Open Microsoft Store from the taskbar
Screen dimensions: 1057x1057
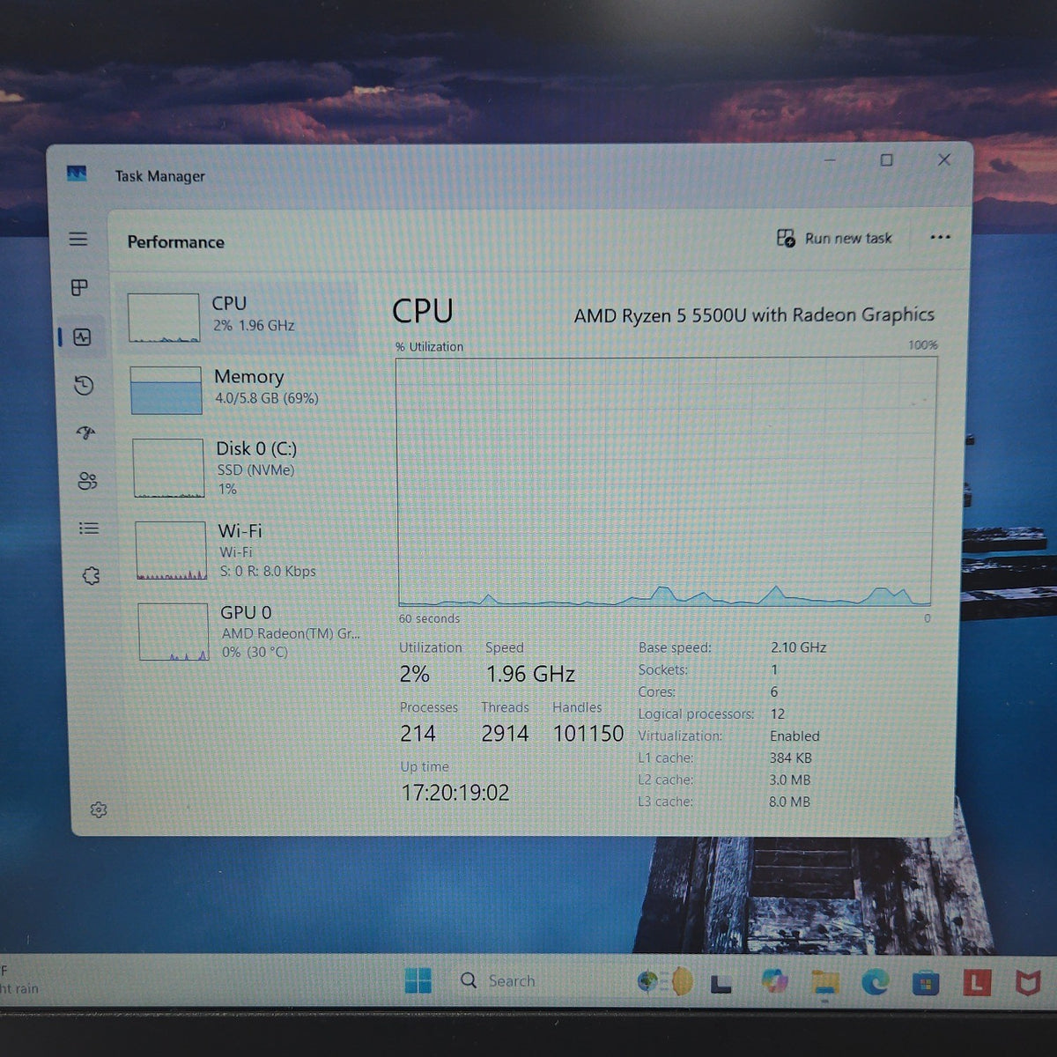pyautogui.click(x=925, y=982)
